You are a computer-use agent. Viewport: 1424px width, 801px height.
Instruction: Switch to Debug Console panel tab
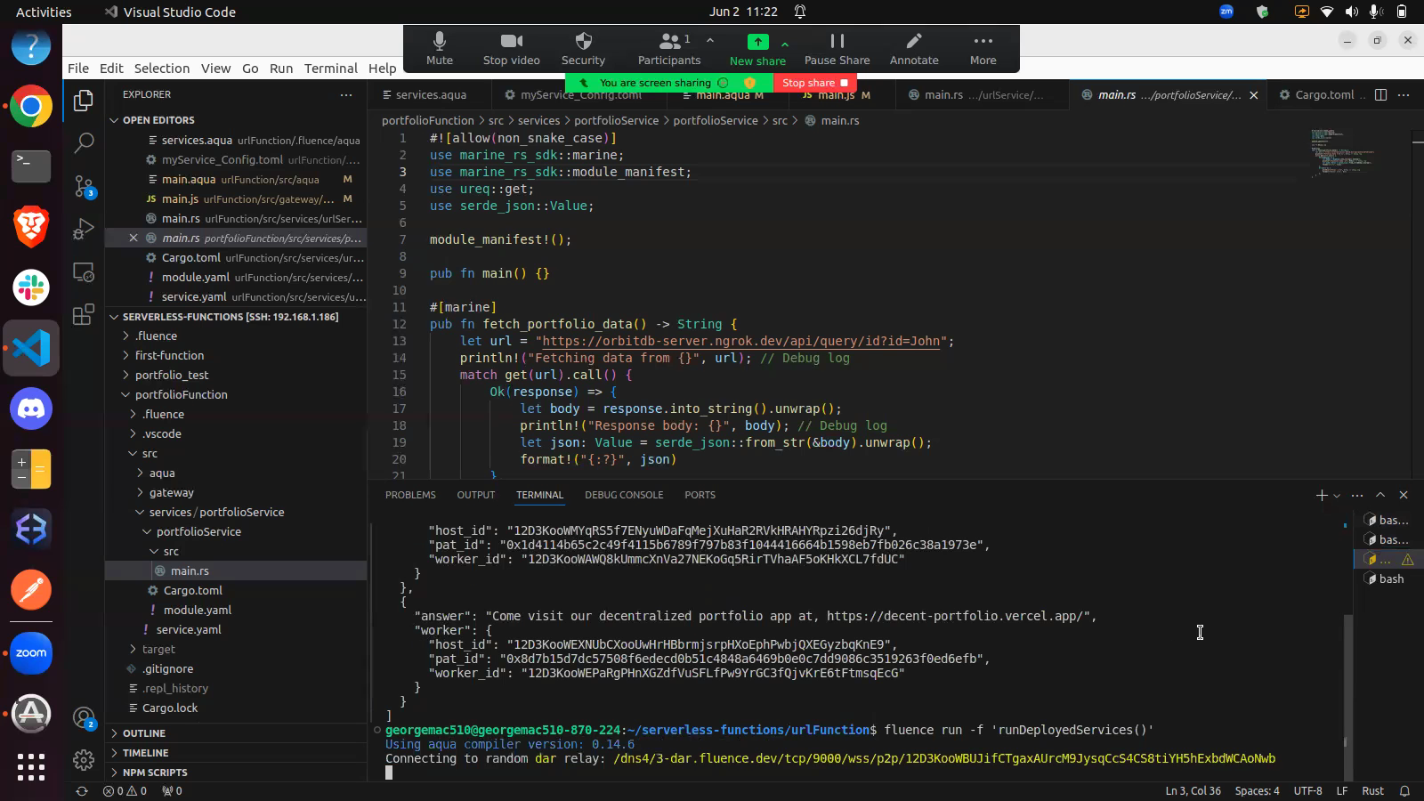tap(624, 495)
